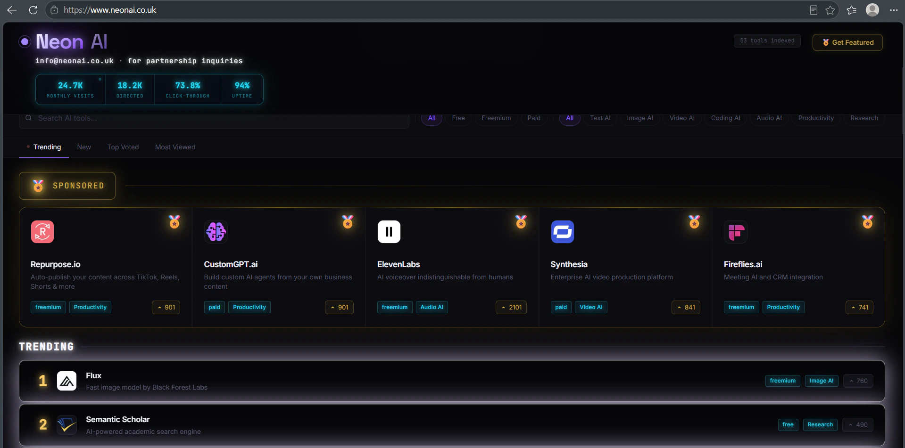This screenshot has width=905, height=448.
Task: Click the 73.8% Click-Through stat
Action: point(188,90)
